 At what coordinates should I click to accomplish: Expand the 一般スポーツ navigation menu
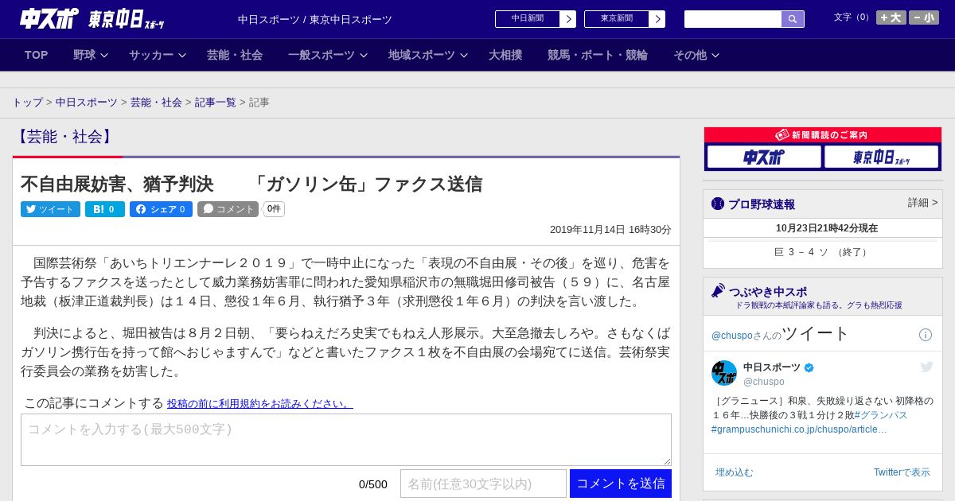pos(327,55)
